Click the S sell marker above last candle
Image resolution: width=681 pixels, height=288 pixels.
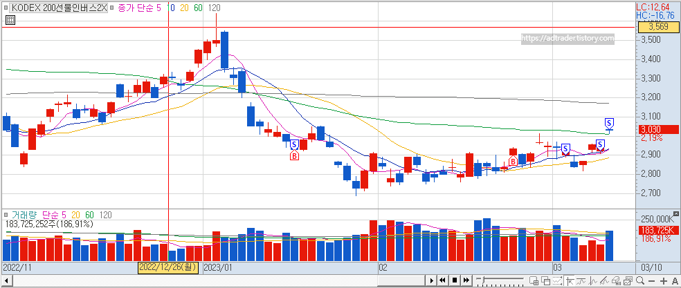[x=609, y=123]
